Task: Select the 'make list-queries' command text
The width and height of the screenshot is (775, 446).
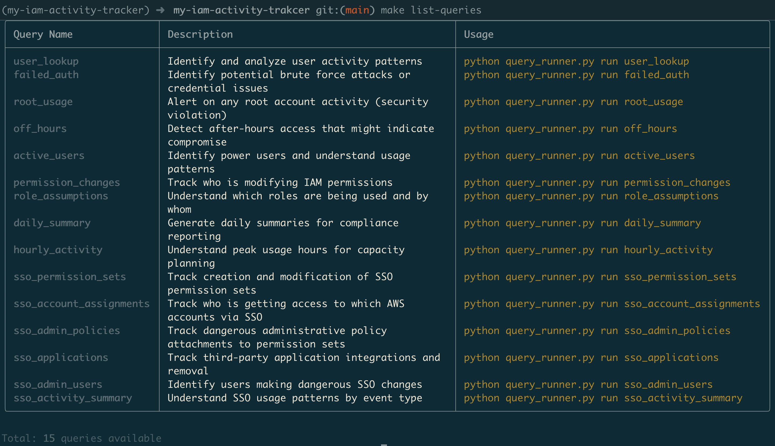Action: click(431, 11)
